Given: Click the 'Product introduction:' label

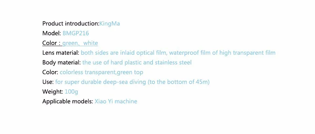Looking at the screenshot, I should tap(71, 24).
